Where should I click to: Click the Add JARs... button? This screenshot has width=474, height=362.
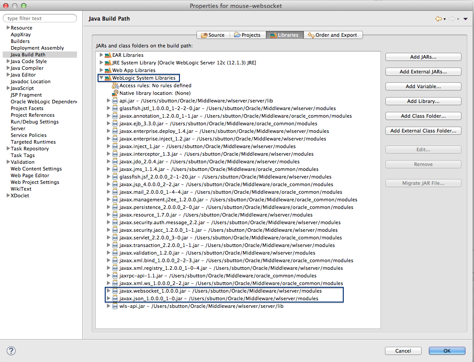(x=423, y=57)
